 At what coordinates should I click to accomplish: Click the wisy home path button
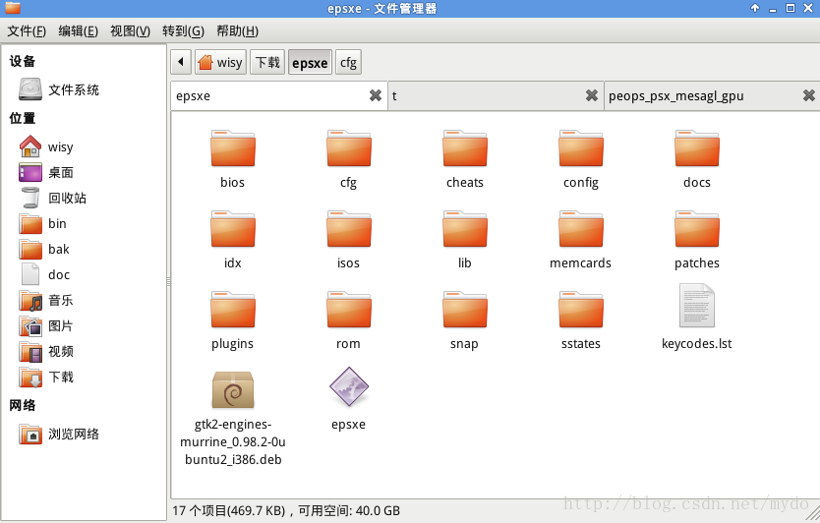pyautogui.click(x=220, y=62)
